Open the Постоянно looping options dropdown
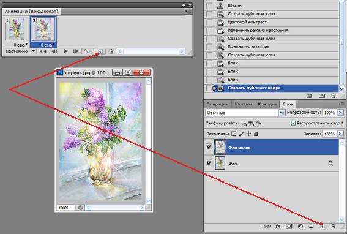The width and height of the screenshot is (347, 234). click(33, 51)
